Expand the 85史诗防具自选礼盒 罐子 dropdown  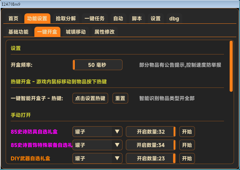point(97,132)
